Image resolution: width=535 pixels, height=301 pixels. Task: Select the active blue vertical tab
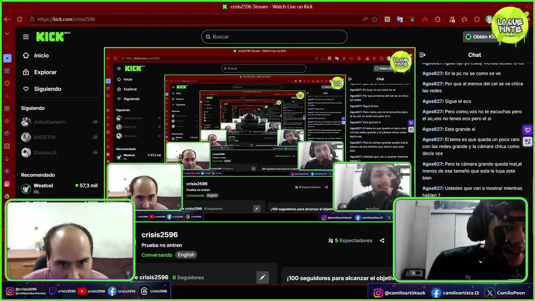point(7,58)
